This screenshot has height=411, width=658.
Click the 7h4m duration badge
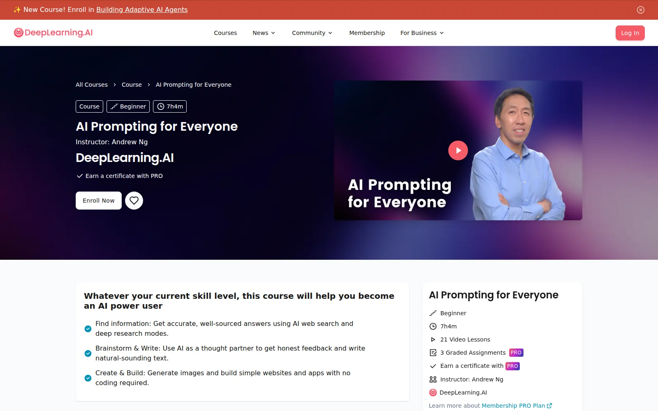click(170, 106)
